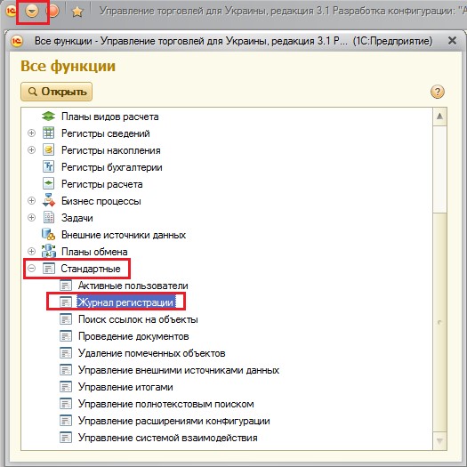Select Журнал регистрации item

[125, 302]
